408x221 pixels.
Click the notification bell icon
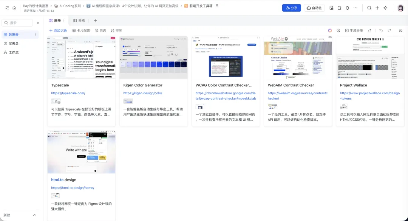347,8
